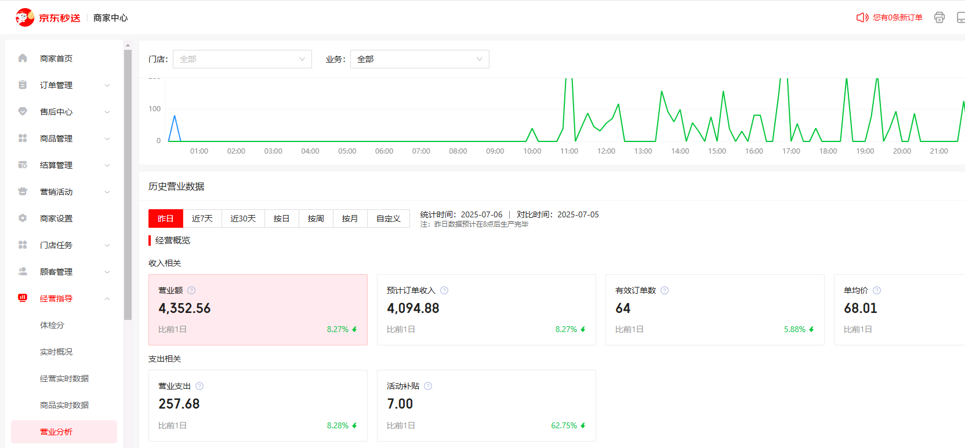Image resolution: width=965 pixels, height=448 pixels.
Task: Click the 经营指导 red chart icon
Action: point(23,298)
